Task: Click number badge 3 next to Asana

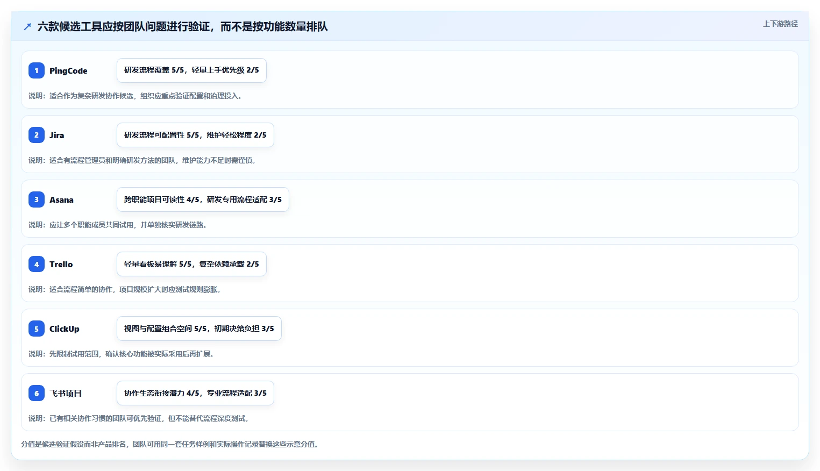Action: (x=37, y=199)
